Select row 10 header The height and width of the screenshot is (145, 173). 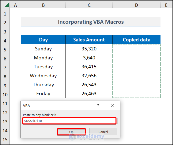pos(5,94)
